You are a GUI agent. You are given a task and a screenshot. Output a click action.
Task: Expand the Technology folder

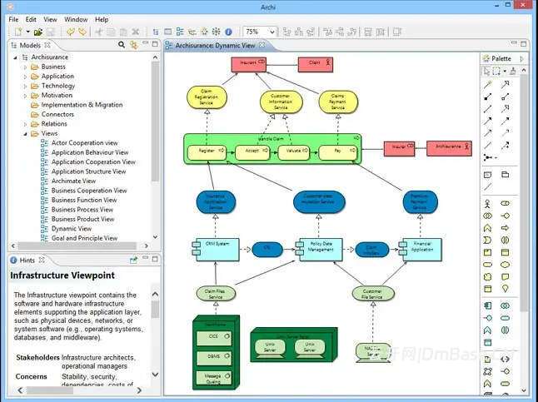[x=25, y=87]
